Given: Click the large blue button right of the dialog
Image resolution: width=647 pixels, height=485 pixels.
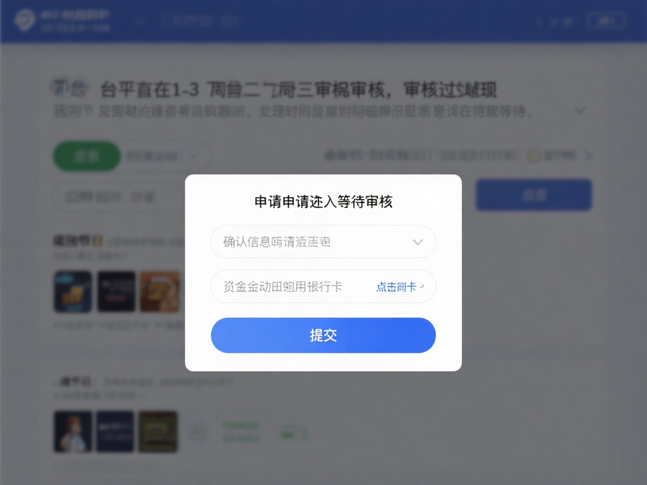Looking at the screenshot, I should pos(534,195).
